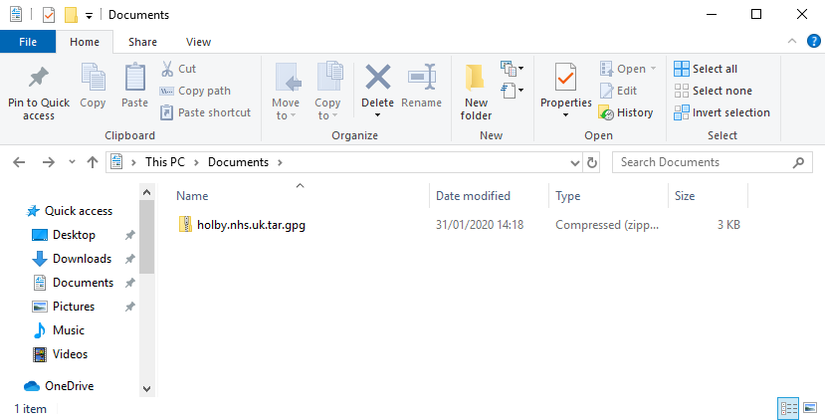Create a New folder from ribbon

476,78
